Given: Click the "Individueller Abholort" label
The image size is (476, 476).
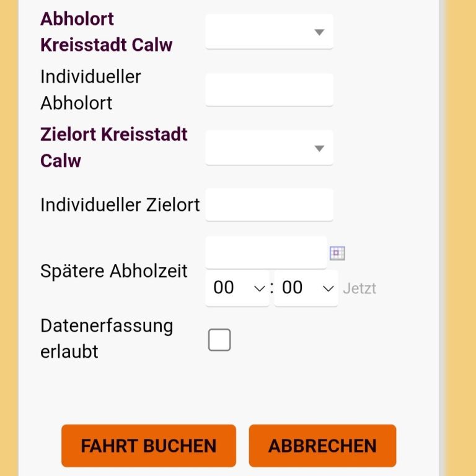Looking at the screenshot, I should coord(90,90).
